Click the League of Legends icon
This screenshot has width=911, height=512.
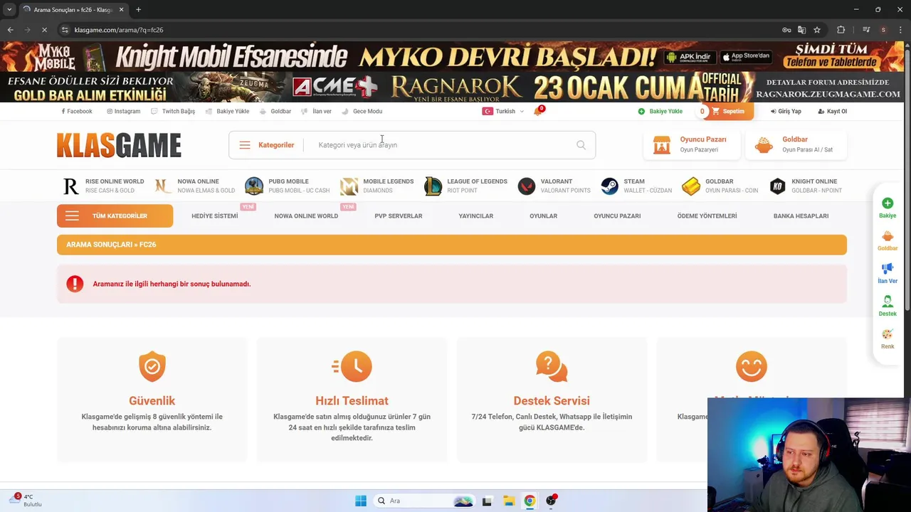tap(433, 186)
